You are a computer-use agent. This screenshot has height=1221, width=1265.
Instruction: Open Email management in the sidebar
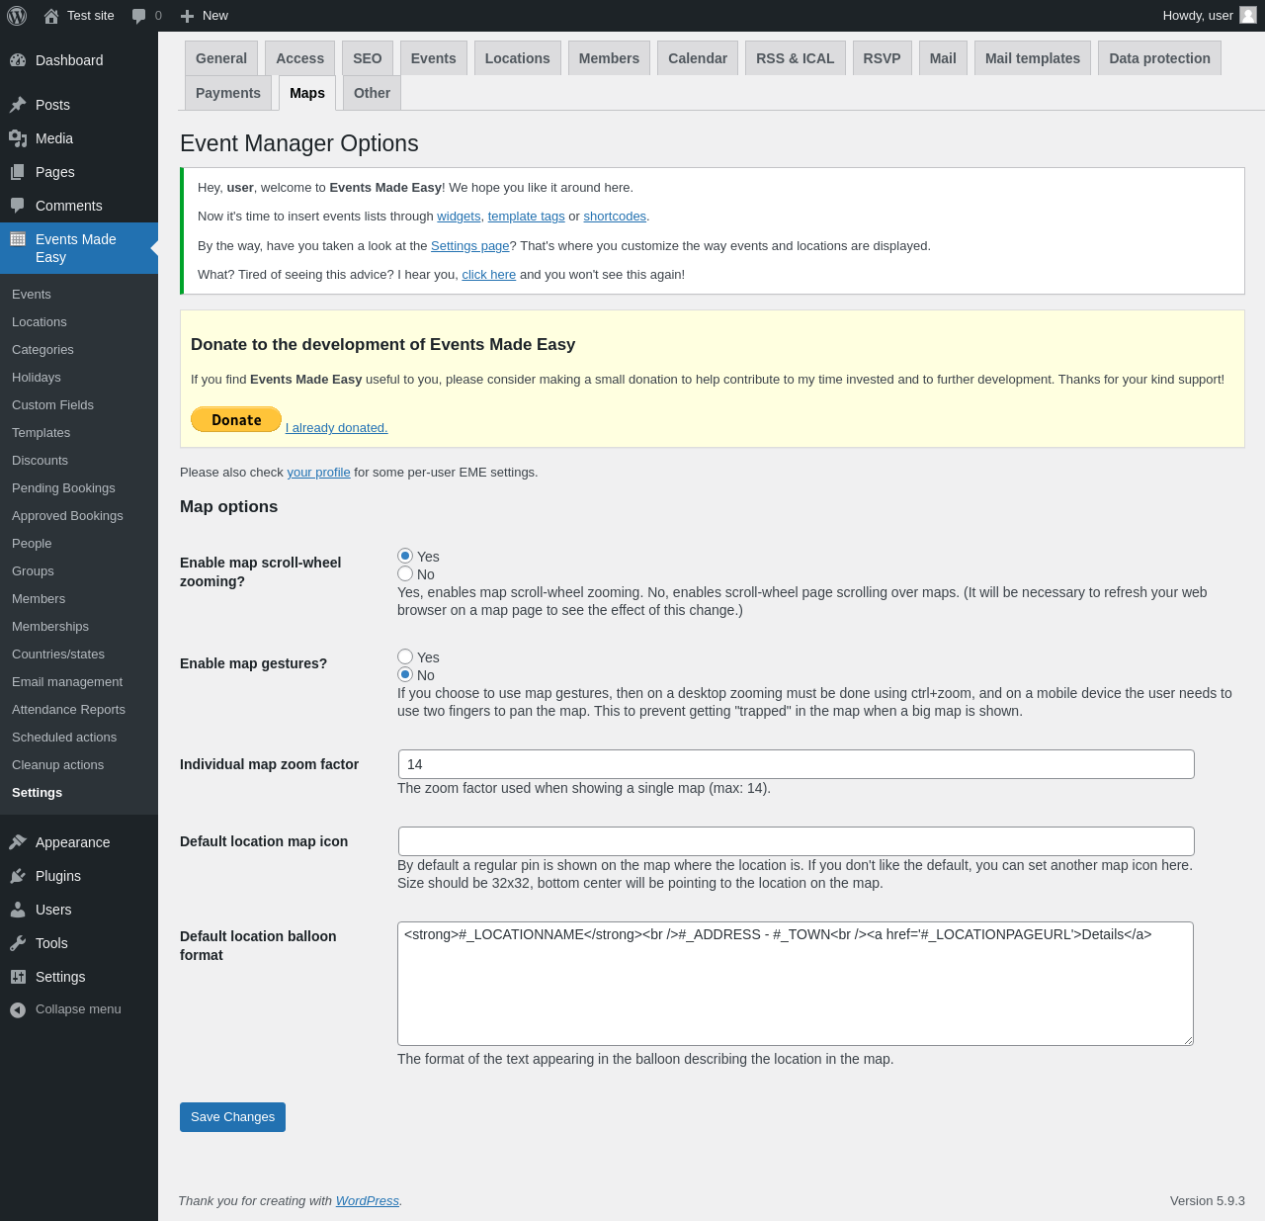[79, 682]
